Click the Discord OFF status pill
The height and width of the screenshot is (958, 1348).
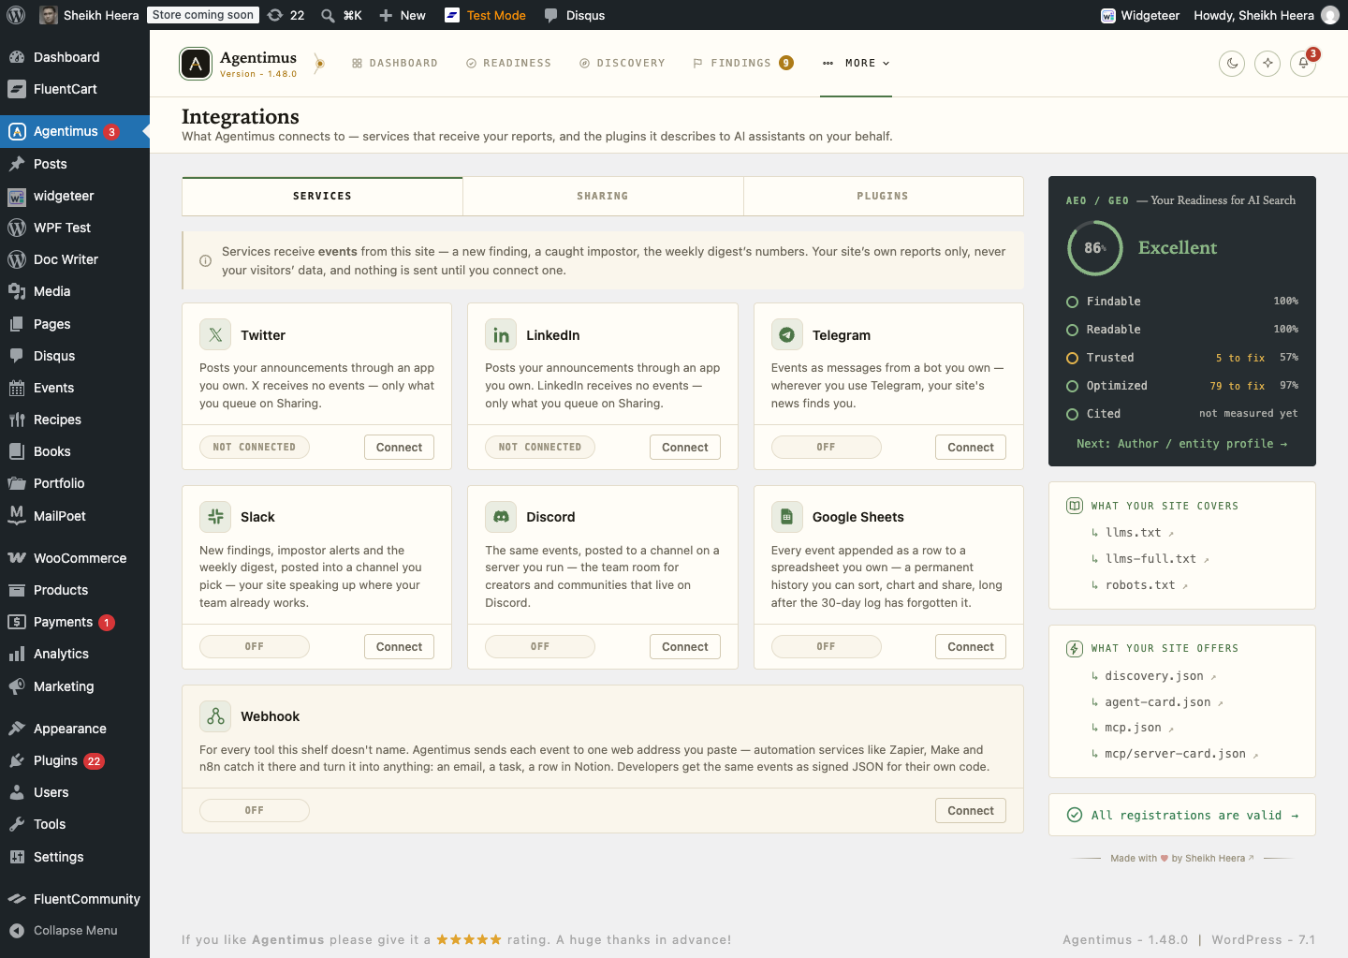point(540,647)
